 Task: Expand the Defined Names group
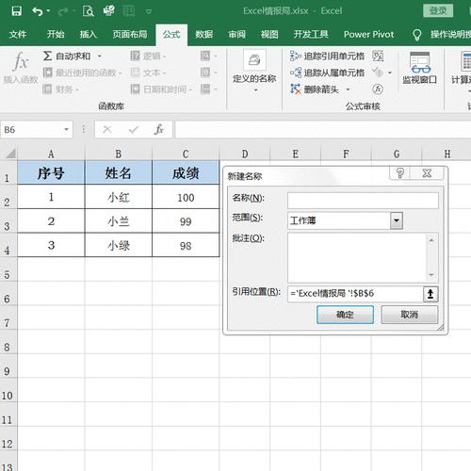[x=254, y=72]
